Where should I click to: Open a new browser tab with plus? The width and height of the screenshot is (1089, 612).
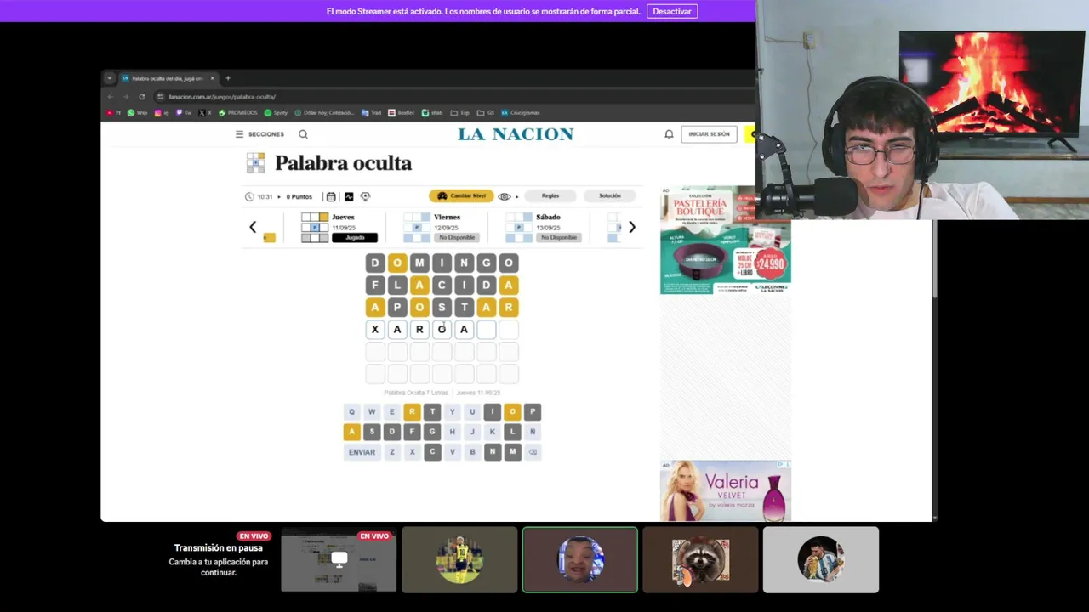(x=227, y=78)
